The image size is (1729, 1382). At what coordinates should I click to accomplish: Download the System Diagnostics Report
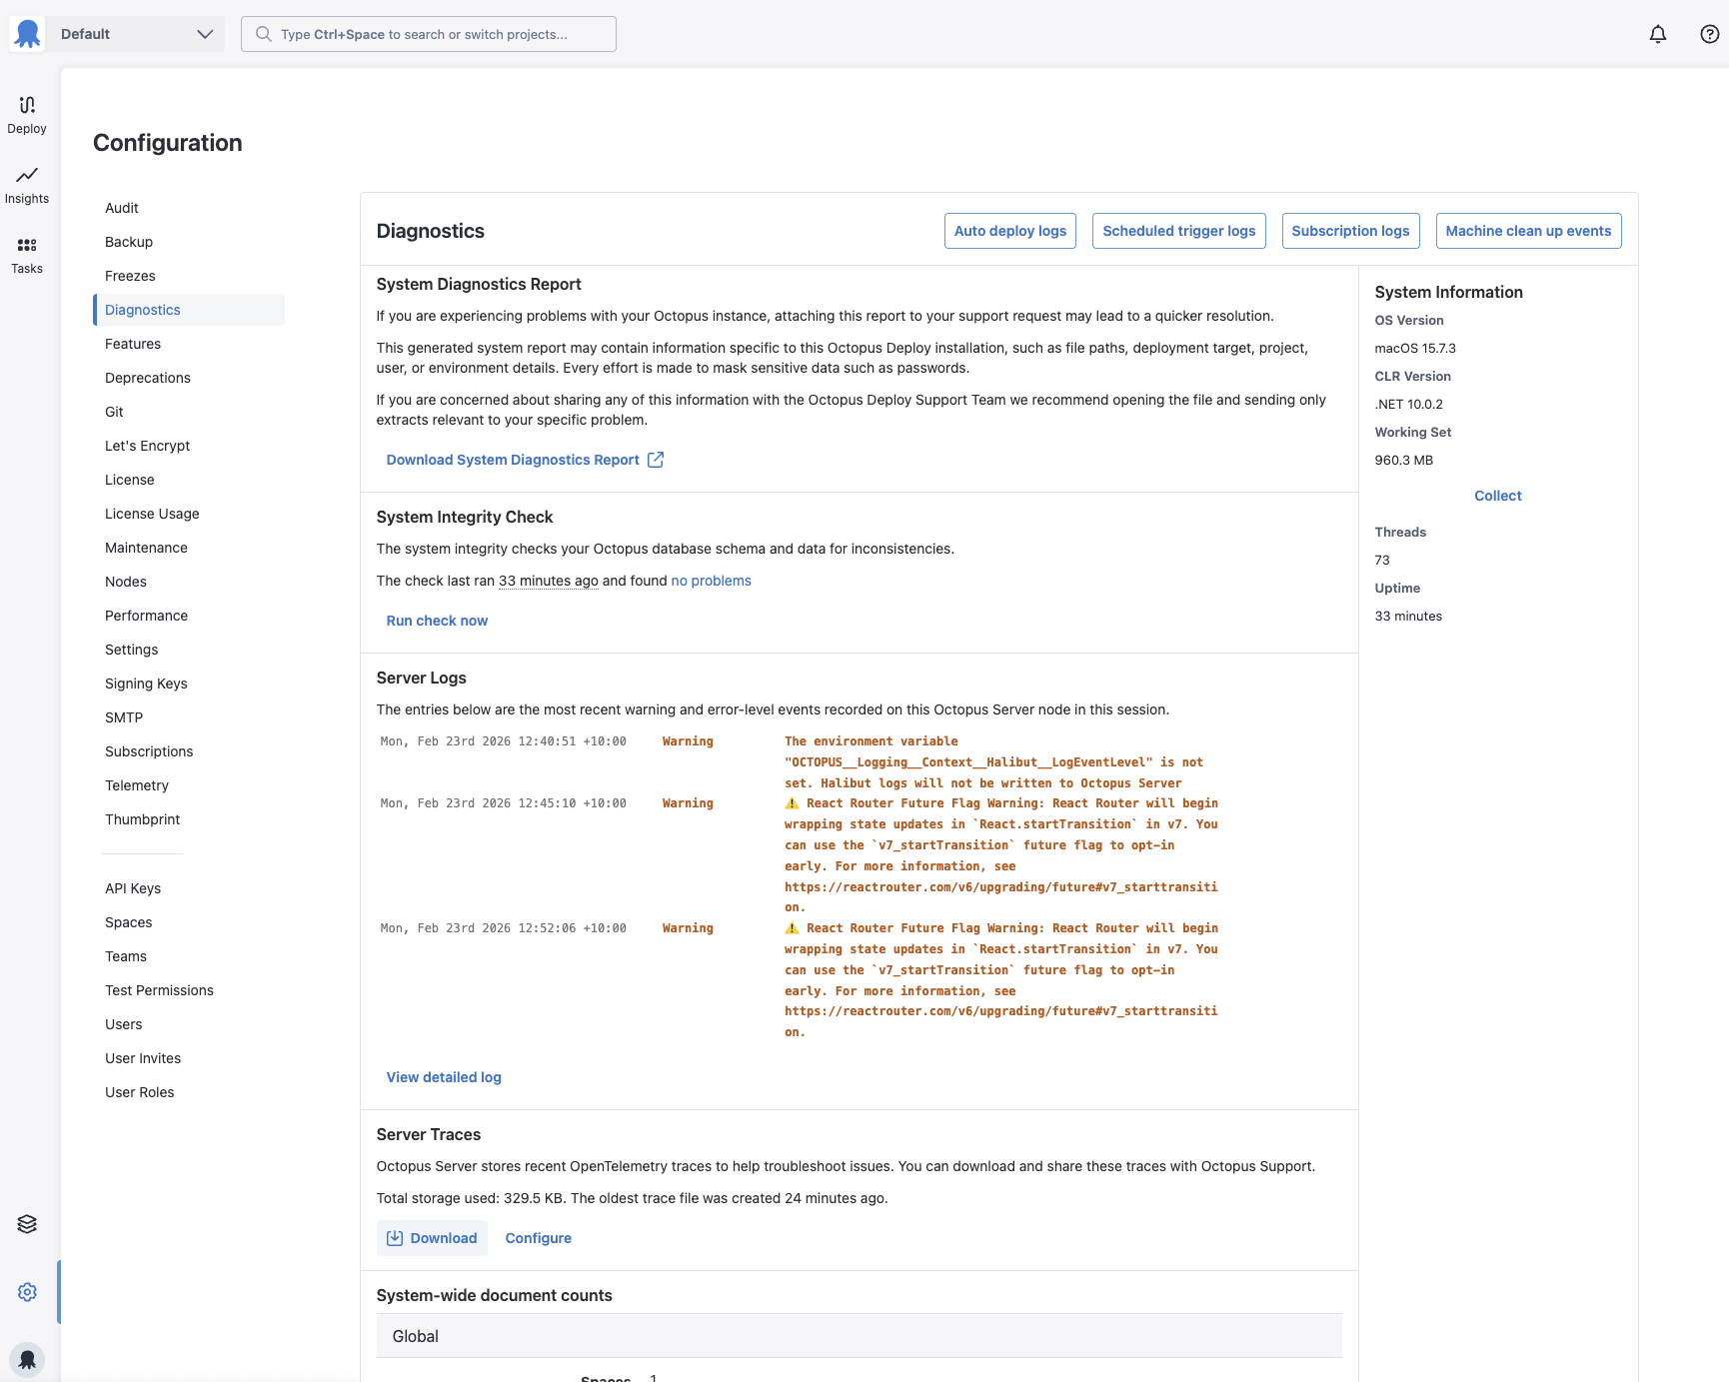click(x=513, y=460)
